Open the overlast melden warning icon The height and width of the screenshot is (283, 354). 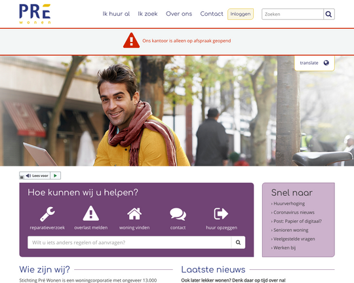click(x=90, y=214)
